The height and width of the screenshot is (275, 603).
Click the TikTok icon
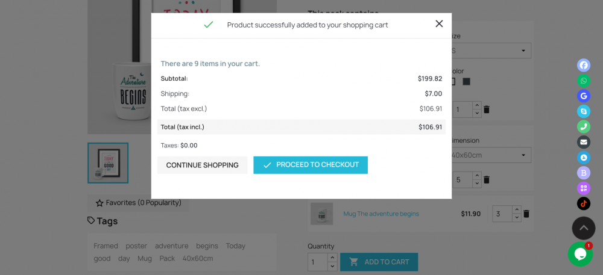point(583,203)
